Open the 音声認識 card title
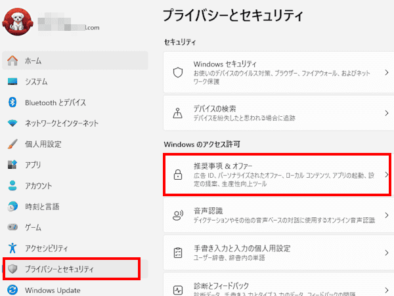This screenshot has width=394, height=296. coord(208,211)
